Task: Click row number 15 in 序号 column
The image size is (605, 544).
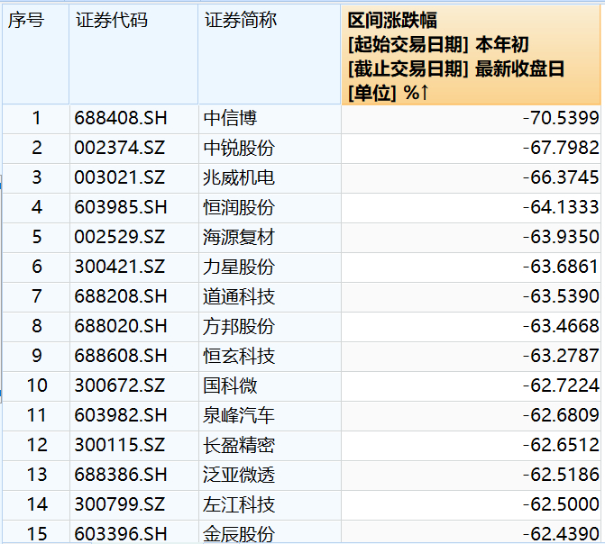Action: [x=37, y=533]
